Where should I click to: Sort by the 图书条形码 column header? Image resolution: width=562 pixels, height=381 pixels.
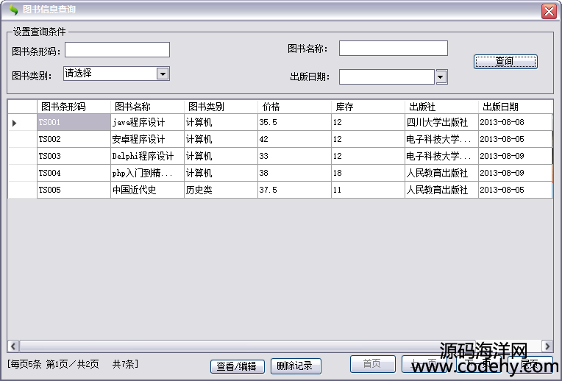tap(74, 107)
